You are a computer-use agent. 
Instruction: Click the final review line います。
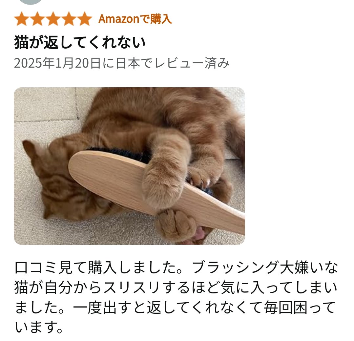click(39, 327)
